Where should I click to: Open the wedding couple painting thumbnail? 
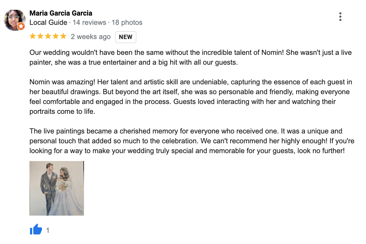coord(57,188)
